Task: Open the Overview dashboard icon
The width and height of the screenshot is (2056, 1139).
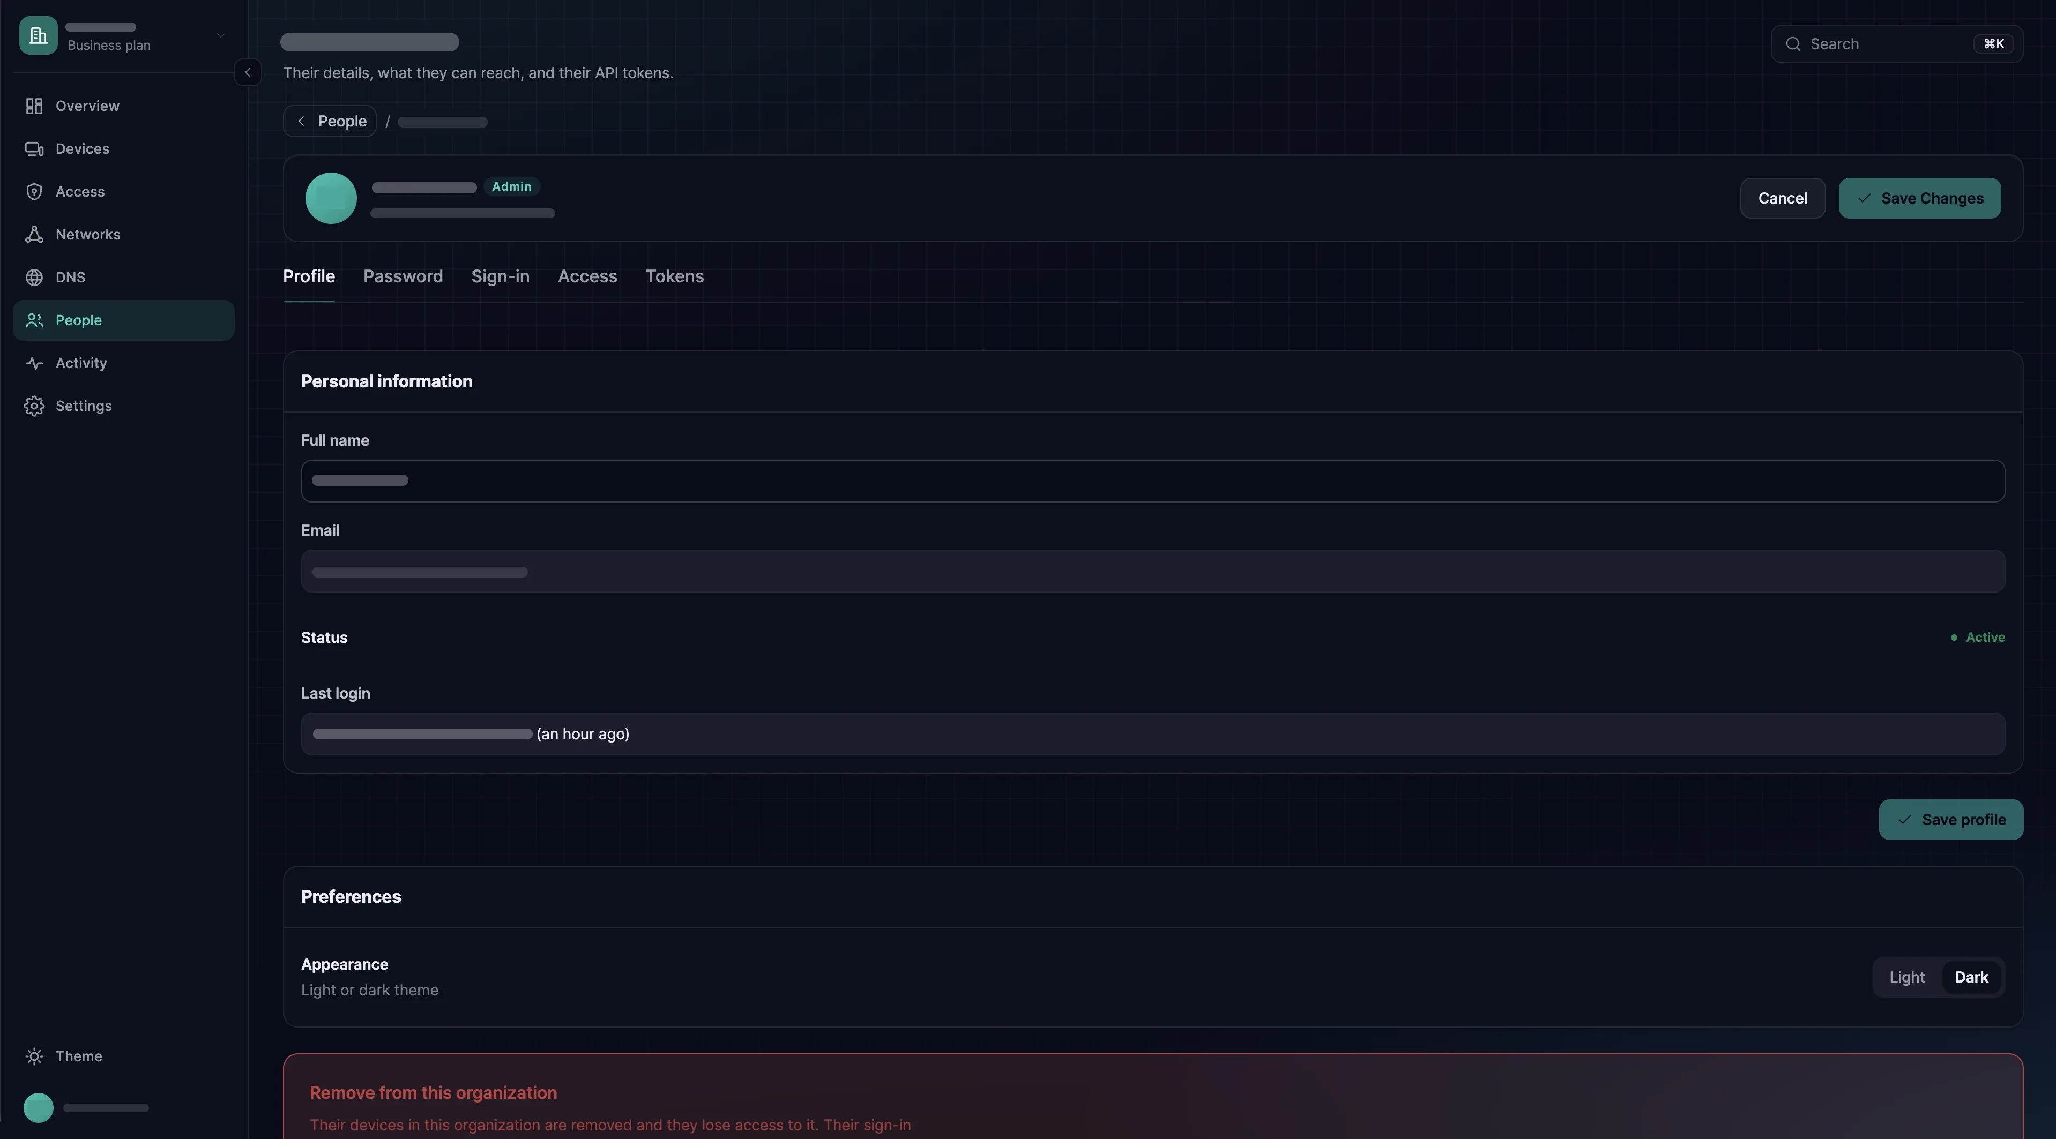Action: pyautogui.click(x=34, y=106)
